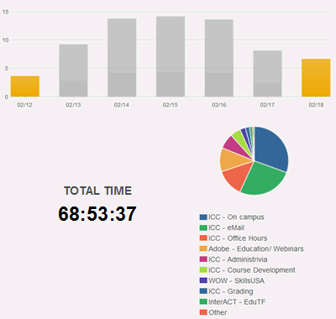Click the Adobe - Education/ Webinars legend entry

(252, 249)
